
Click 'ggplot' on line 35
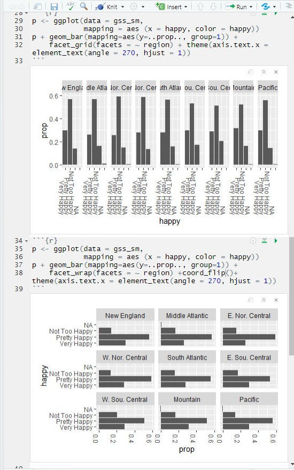tap(66, 249)
